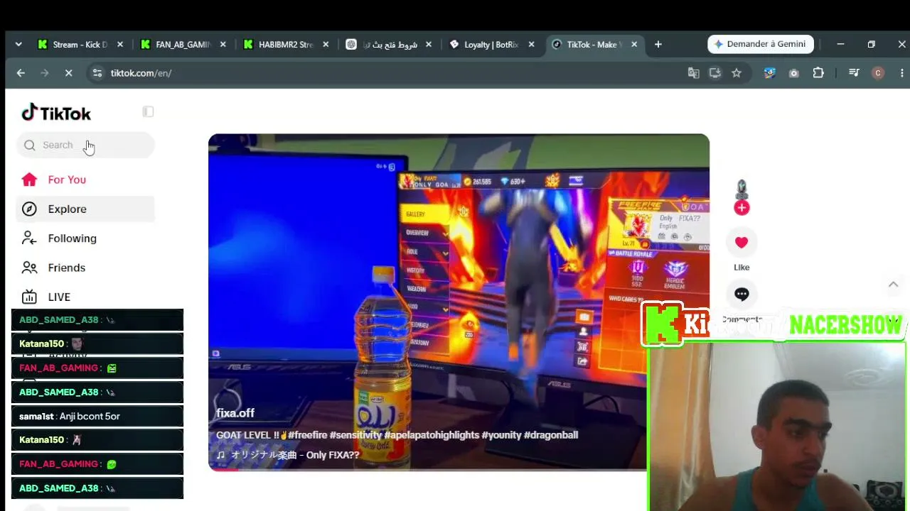The height and width of the screenshot is (511, 910).
Task: Close the FAN_AB_GAMING tab
Action: click(223, 44)
